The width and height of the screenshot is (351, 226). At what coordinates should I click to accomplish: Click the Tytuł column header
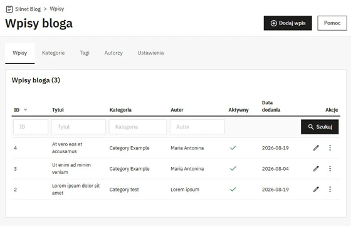tap(58, 110)
